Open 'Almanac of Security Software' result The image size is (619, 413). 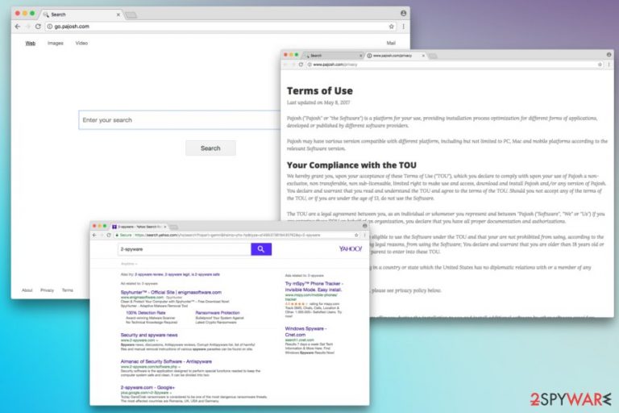click(x=166, y=361)
